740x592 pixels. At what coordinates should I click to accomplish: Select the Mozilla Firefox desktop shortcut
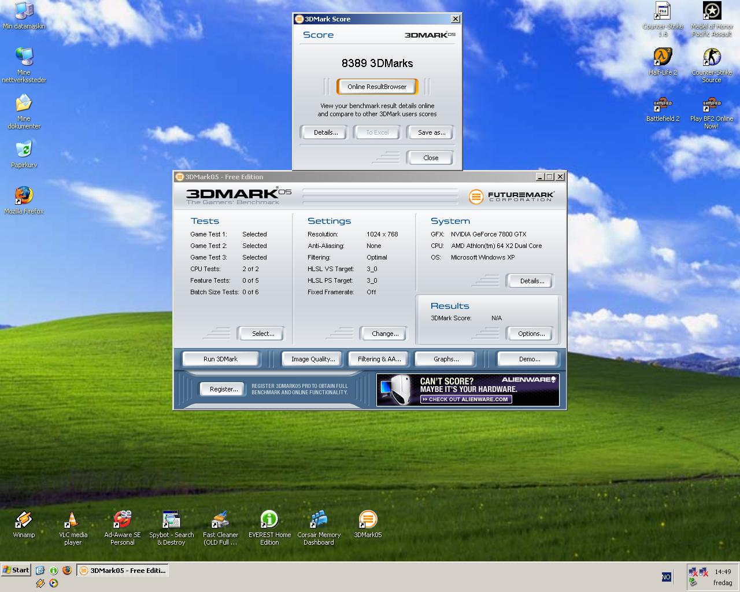[24, 200]
